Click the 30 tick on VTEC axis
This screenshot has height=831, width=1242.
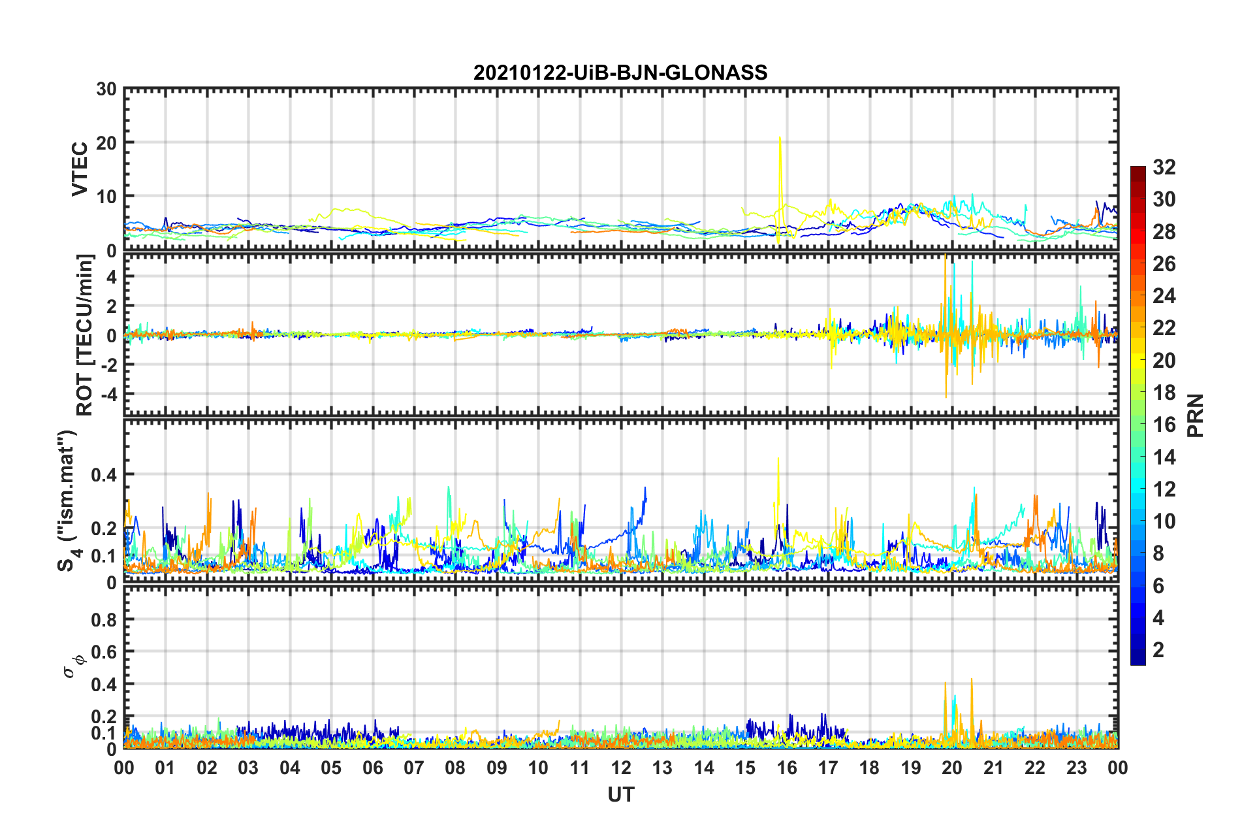coord(106,89)
